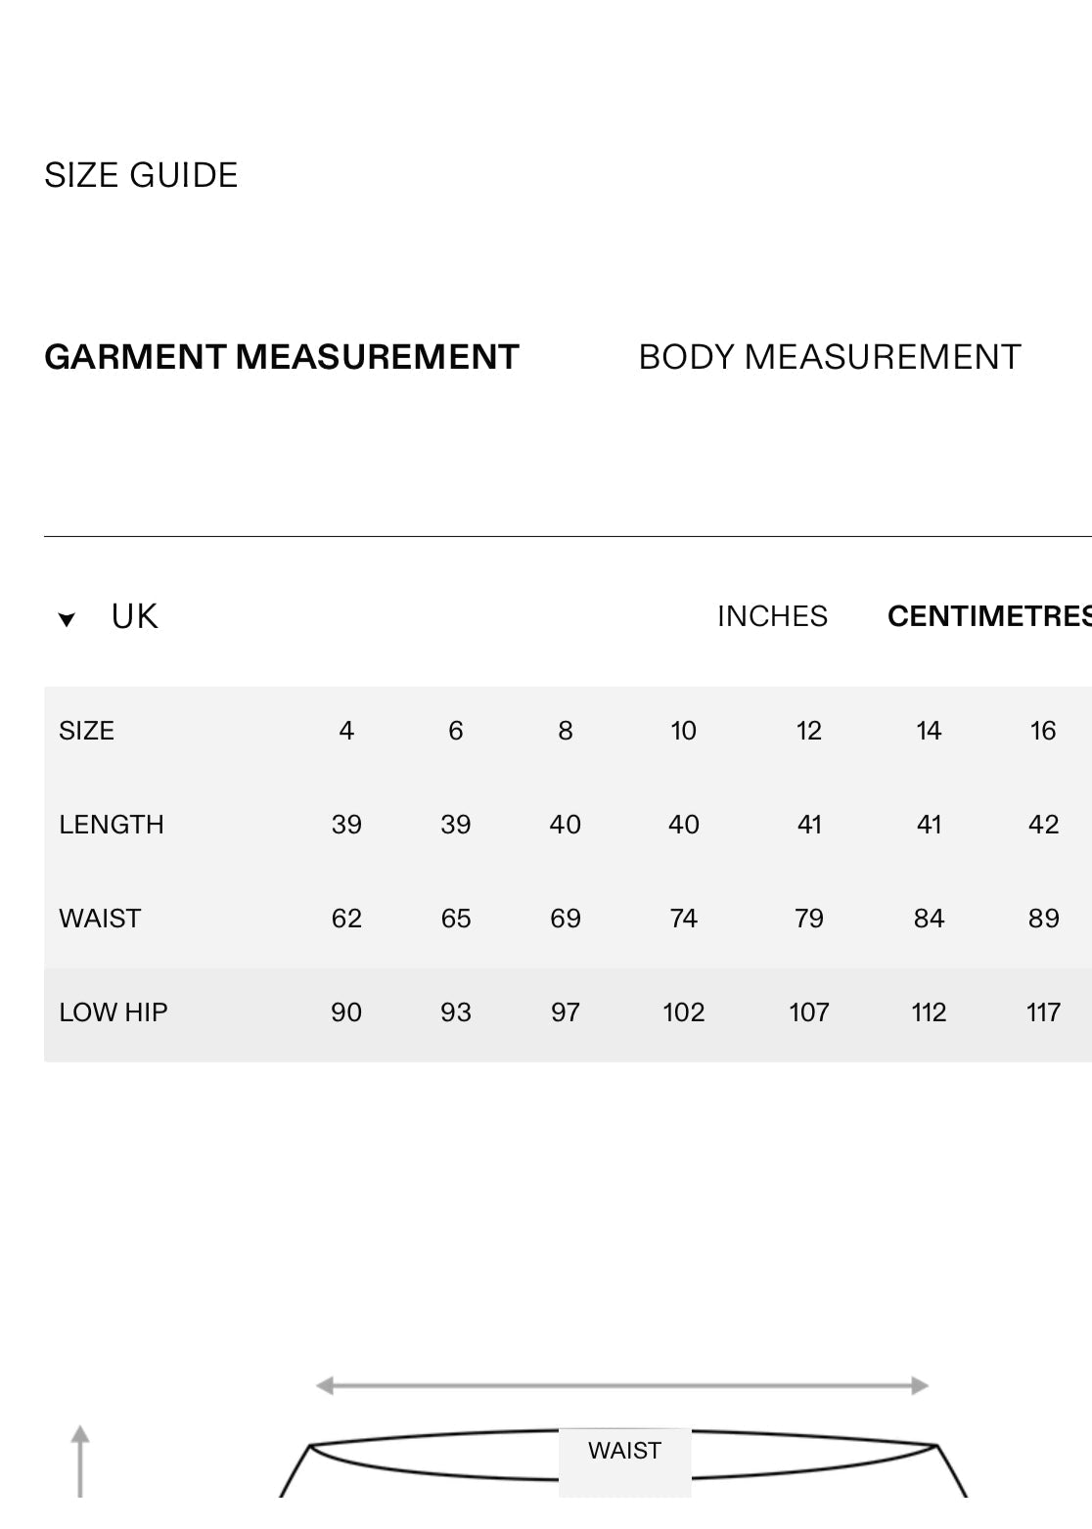Select Centimetres as measurement unit

[989, 616]
